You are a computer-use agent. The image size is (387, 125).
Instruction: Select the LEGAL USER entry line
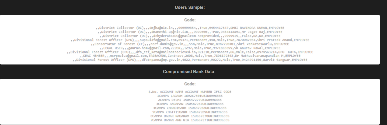click(190, 48)
